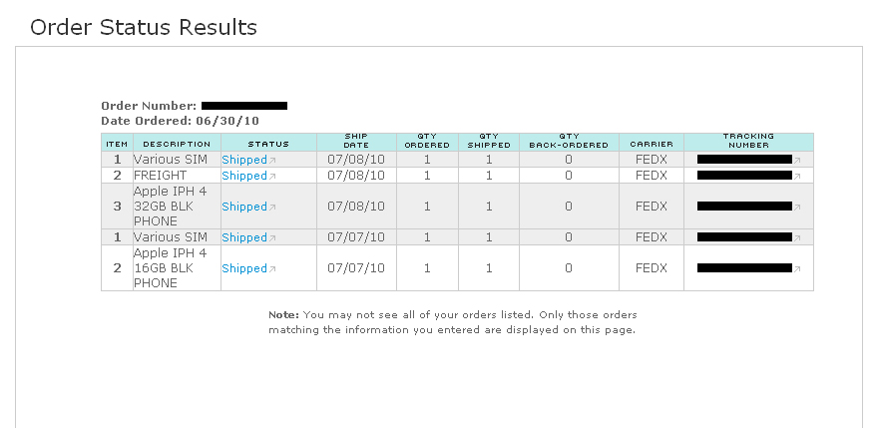Image resolution: width=879 pixels, height=428 pixels.
Task: Open Shipped link for 16GB BLK iPhone
Action: click(244, 268)
